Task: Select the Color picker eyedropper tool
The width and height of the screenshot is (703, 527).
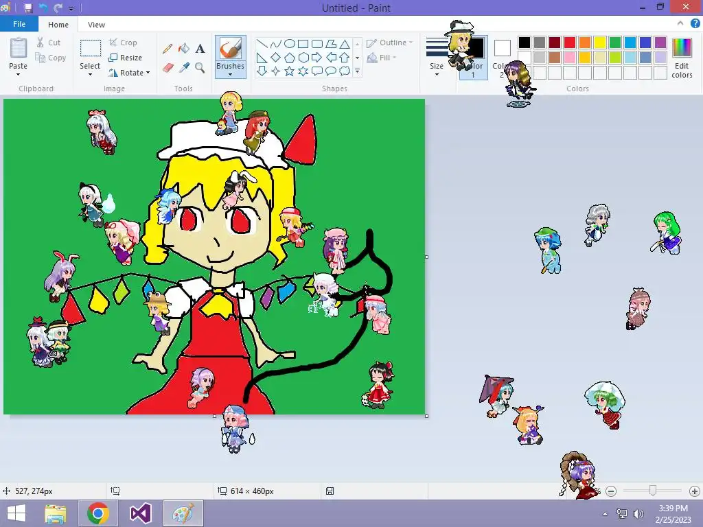Action: coord(184,68)
